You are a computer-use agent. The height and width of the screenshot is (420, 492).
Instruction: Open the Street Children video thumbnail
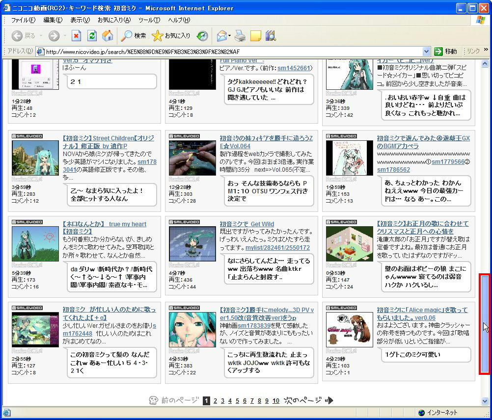35,158
